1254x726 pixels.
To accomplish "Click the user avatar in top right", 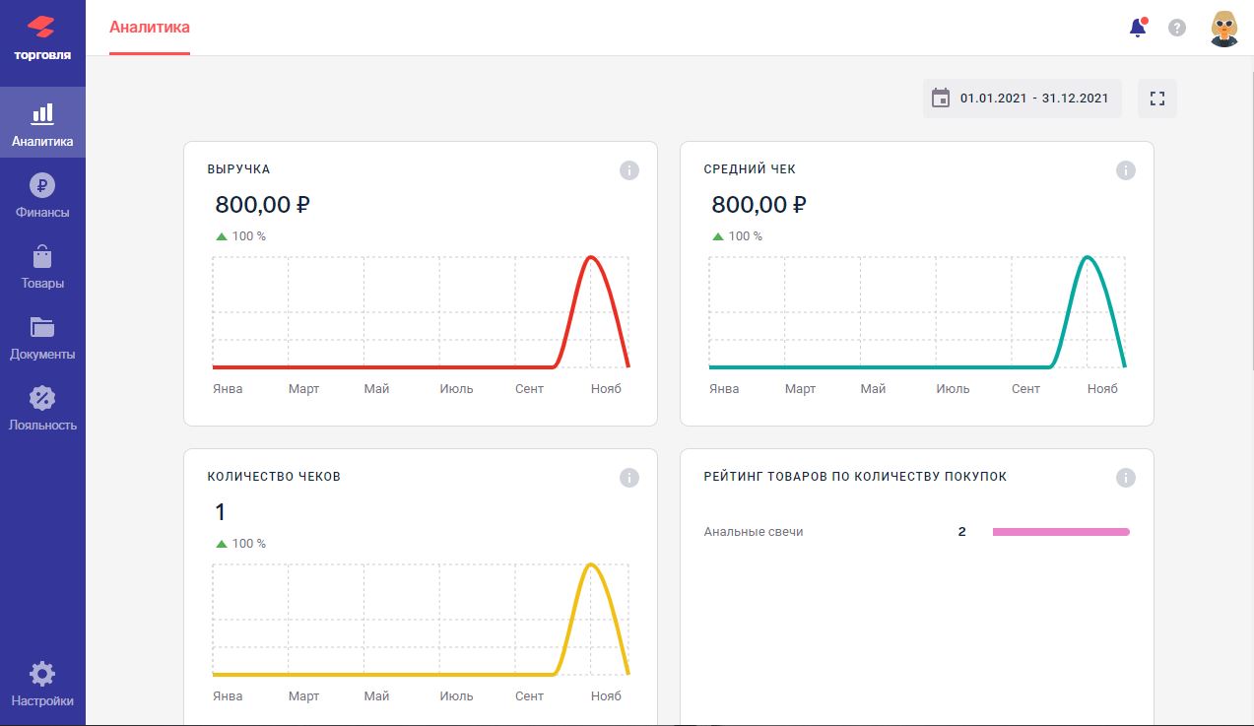I will tap(1223, 29).
